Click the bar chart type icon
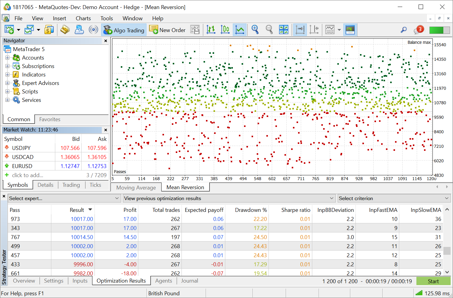This screenshot has width=453, height=298. tap(211, 30)
